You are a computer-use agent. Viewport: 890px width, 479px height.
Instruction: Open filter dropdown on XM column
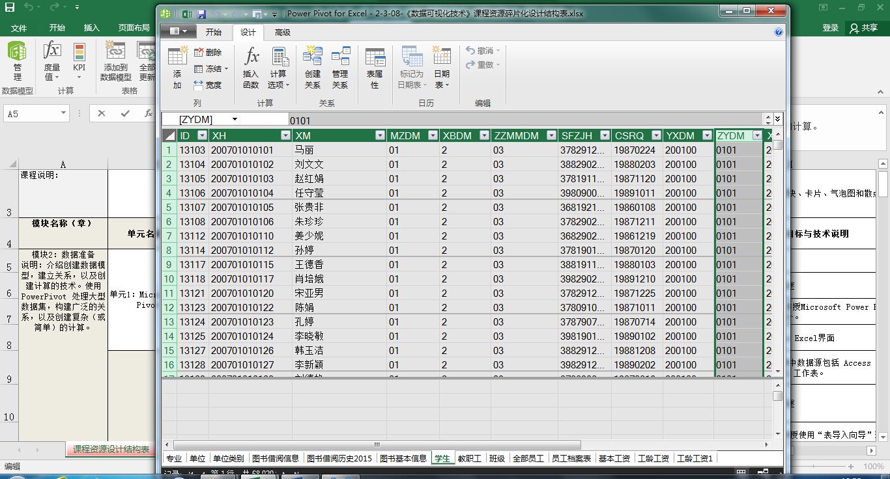[x=380, y=135]
